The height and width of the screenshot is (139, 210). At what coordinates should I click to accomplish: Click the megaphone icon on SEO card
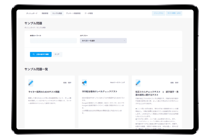(84, 83)
